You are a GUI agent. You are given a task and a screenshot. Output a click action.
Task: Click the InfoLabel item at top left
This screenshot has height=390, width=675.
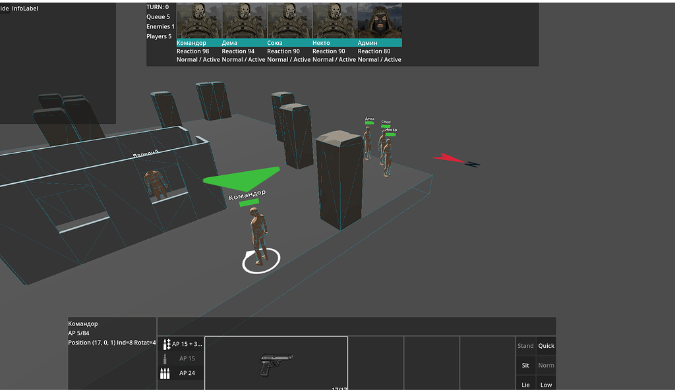pyautogui.click(x=24, y=8)
